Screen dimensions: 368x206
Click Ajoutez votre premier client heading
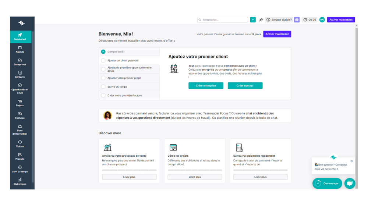pyautogui.click(x=198, y=57)
